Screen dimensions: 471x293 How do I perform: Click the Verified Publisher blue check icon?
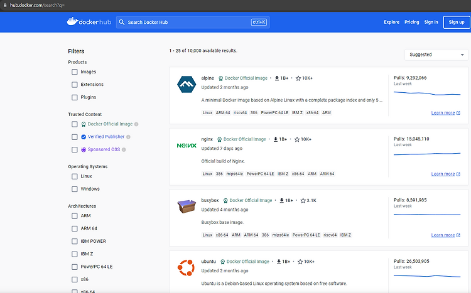point(84,137)
